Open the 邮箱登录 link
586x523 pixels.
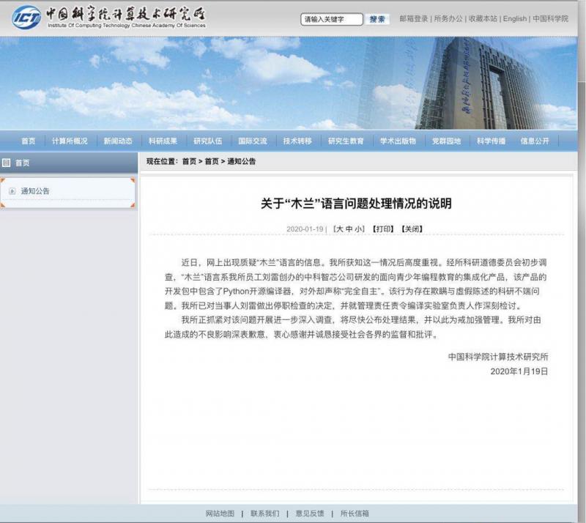pos(413,19)
